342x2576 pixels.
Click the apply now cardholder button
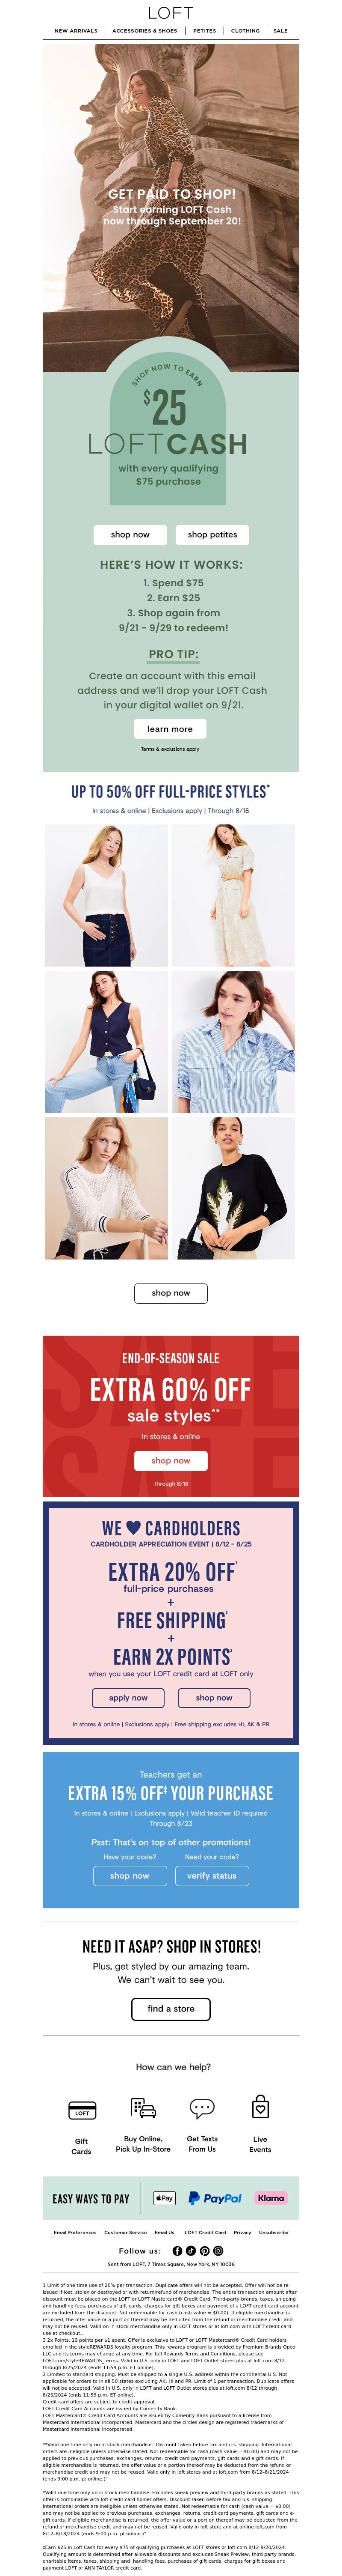128,1697
